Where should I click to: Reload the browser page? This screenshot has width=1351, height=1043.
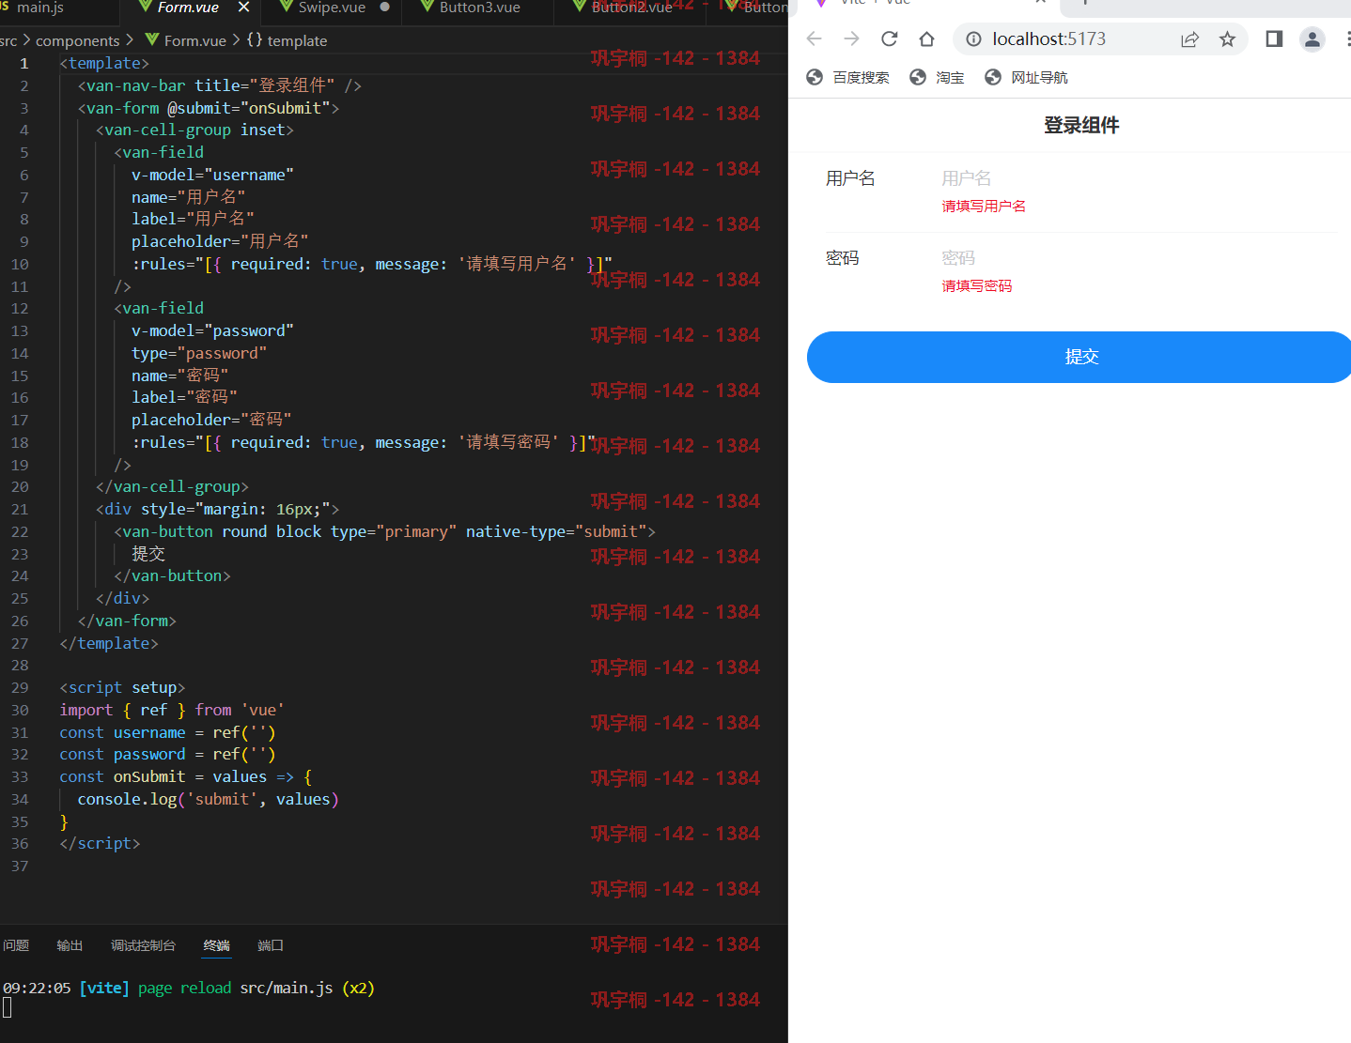tap(889, 39)
